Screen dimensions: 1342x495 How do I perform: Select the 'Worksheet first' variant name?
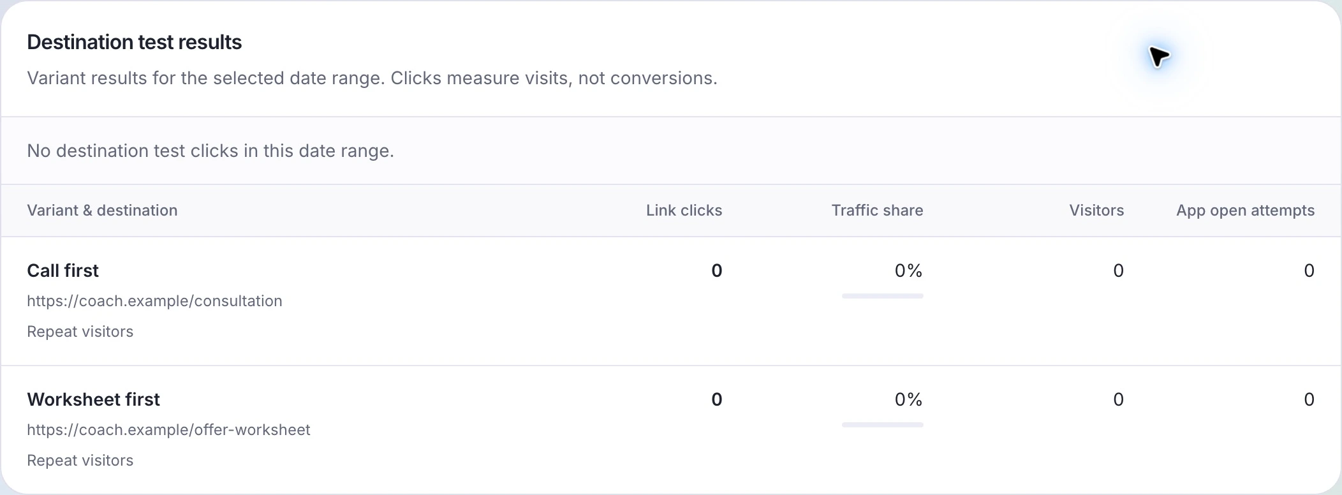tap(93, 399)
